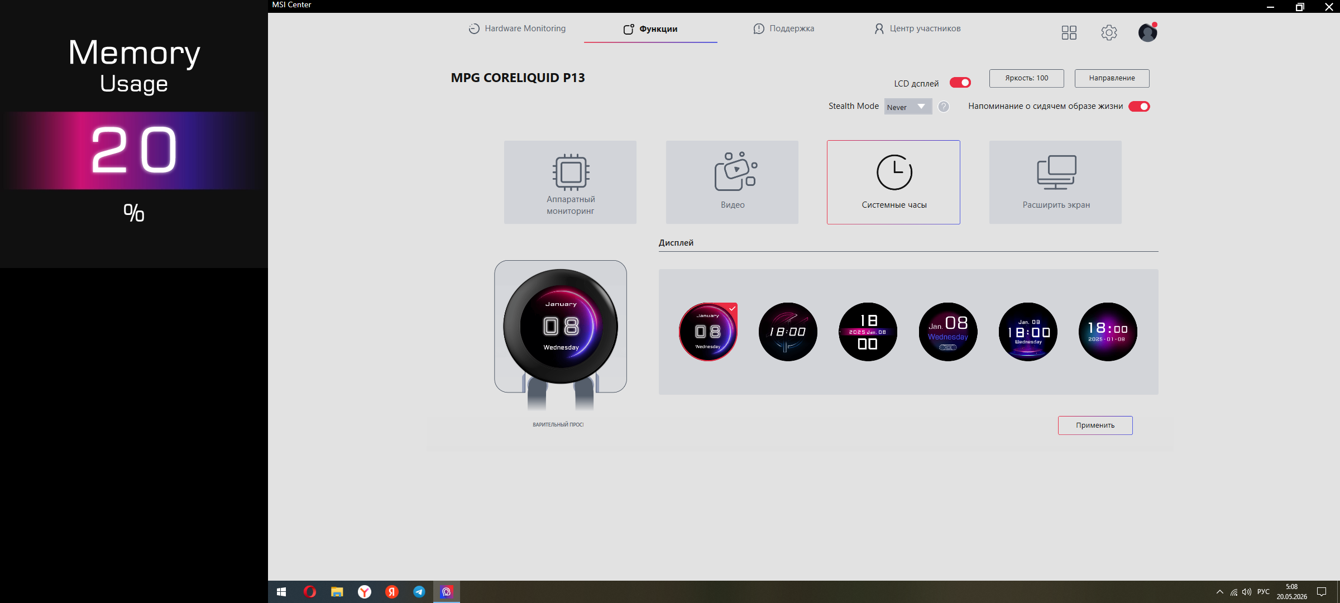Go to Центр участников tab
Screen dimensions: 1340x603
pyautogui.click(x=917, y=28)
